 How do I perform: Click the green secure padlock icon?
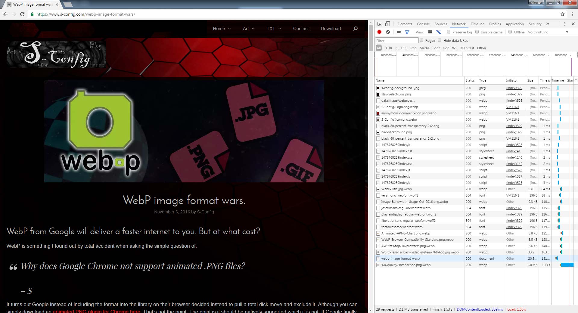tap(32, 14)
